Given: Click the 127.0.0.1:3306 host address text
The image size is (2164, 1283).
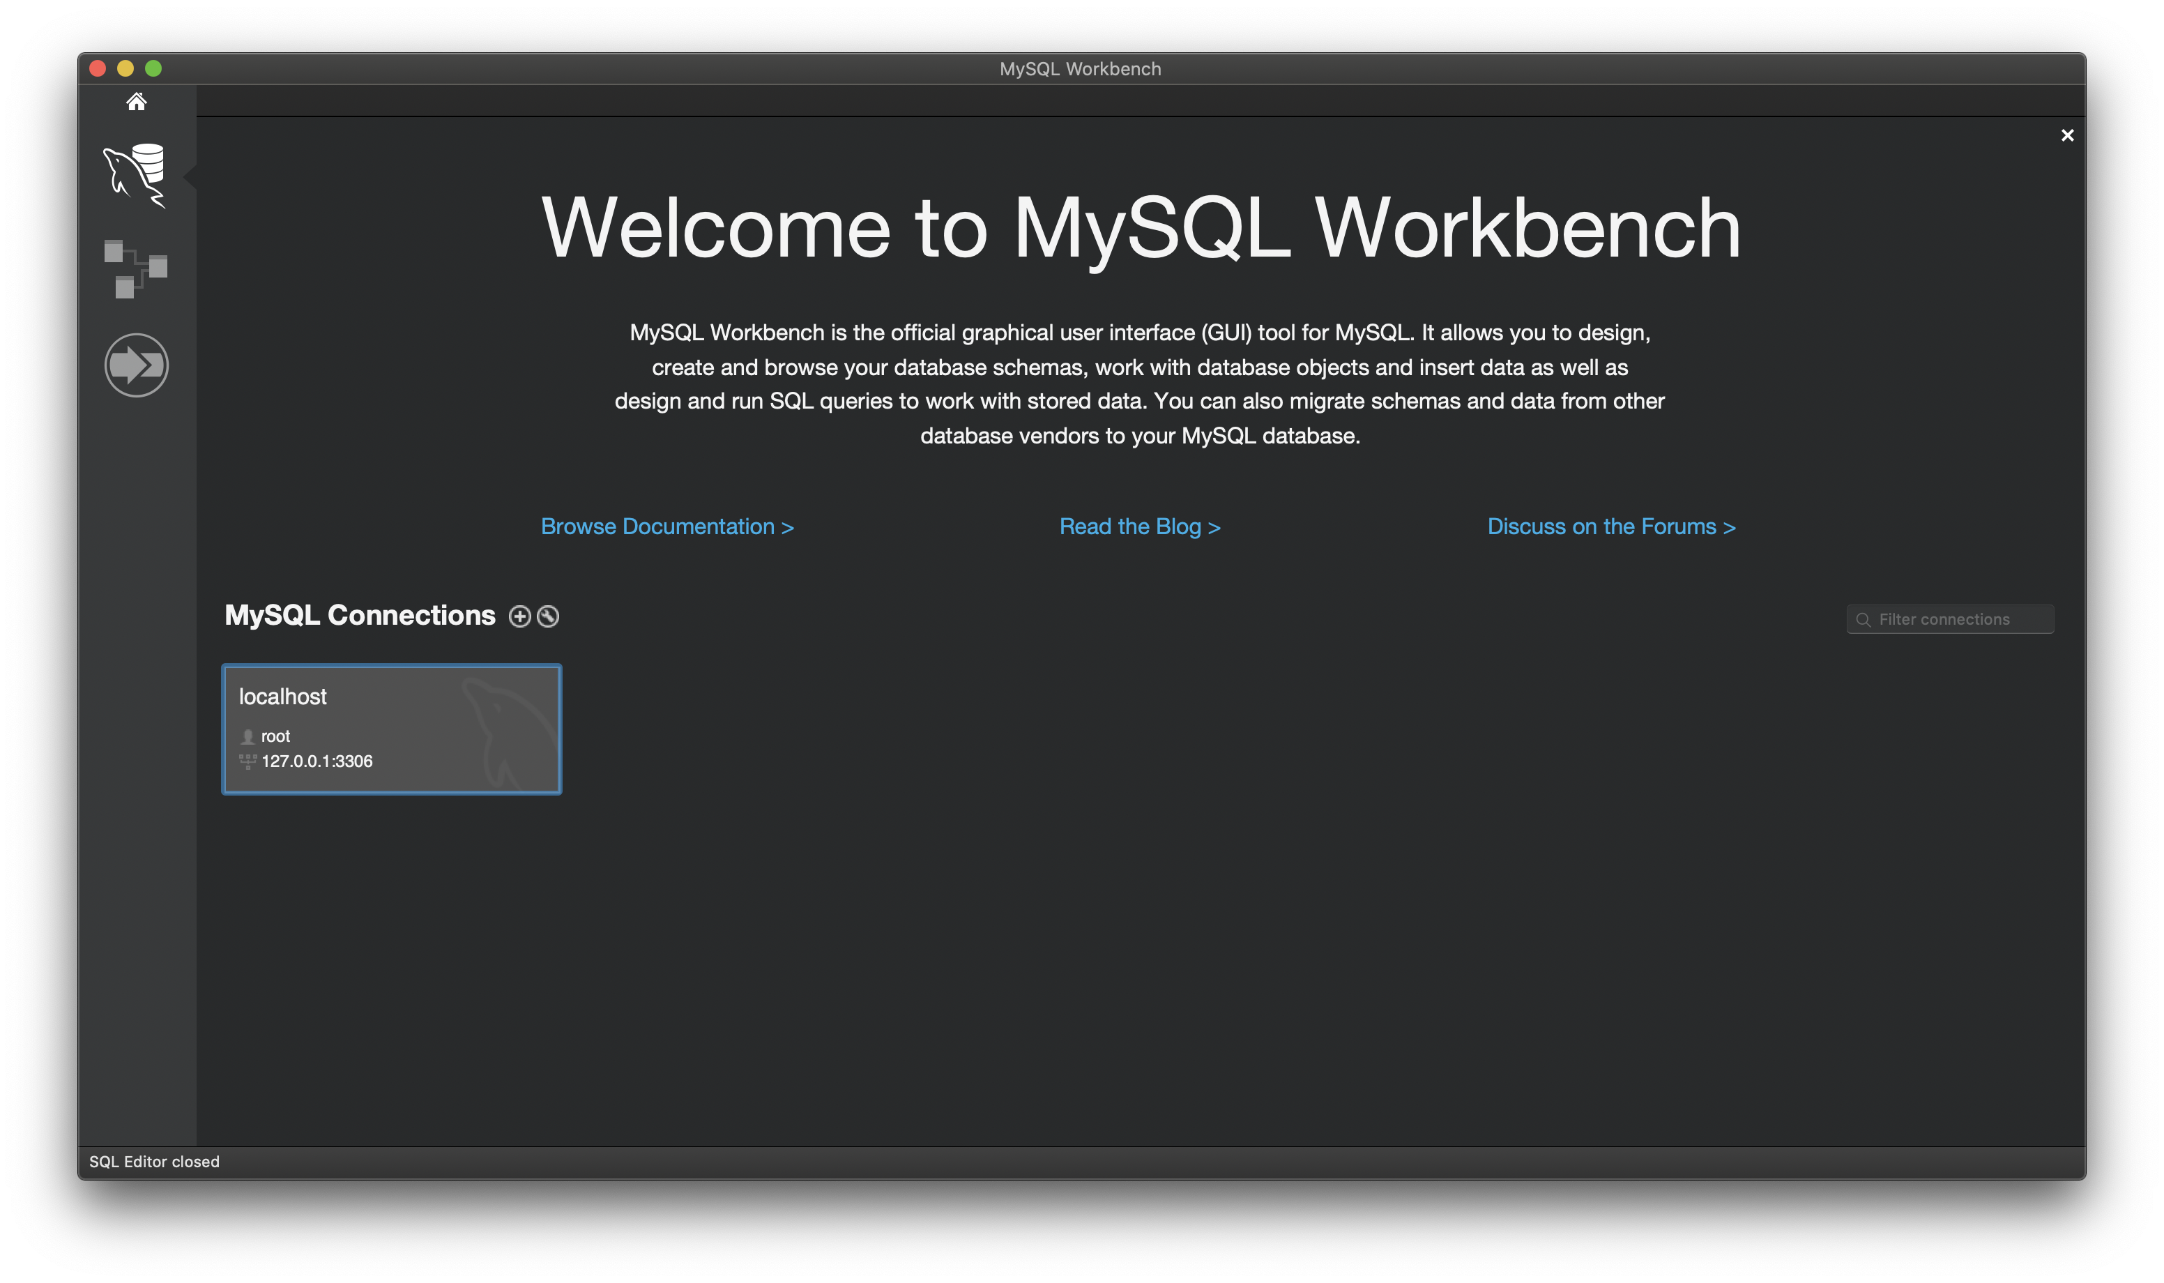Looking at the screenshot, I should tap(317, 761).
